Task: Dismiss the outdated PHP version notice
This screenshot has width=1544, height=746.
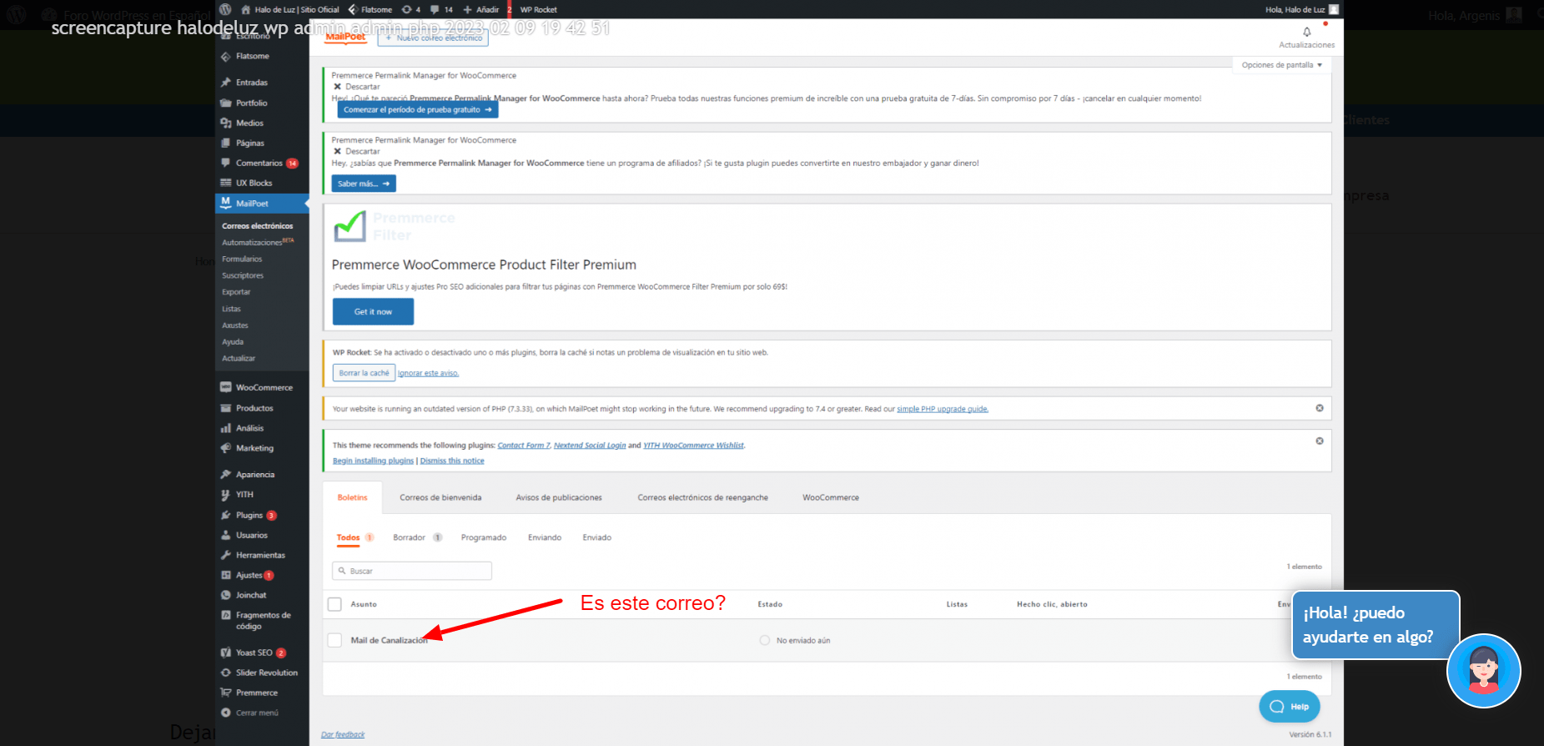Action: pyautogui.click(x=1320, y=408)
